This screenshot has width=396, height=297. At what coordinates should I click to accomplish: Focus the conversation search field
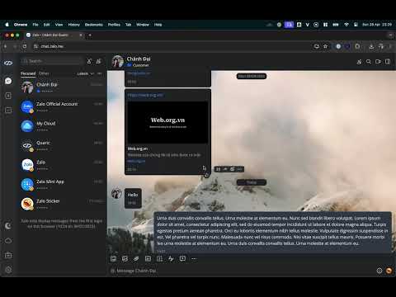[x=52, y=61]
